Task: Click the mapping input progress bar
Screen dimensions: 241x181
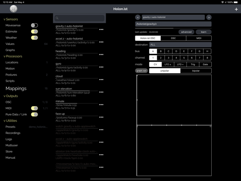Action: click(173, 28)
